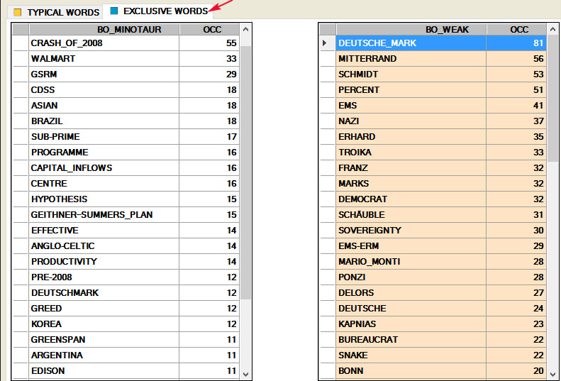This screenshot has width=561, height=381.
Task: Click the SCHMIDT entry
Action: click(x=433, y=74)
